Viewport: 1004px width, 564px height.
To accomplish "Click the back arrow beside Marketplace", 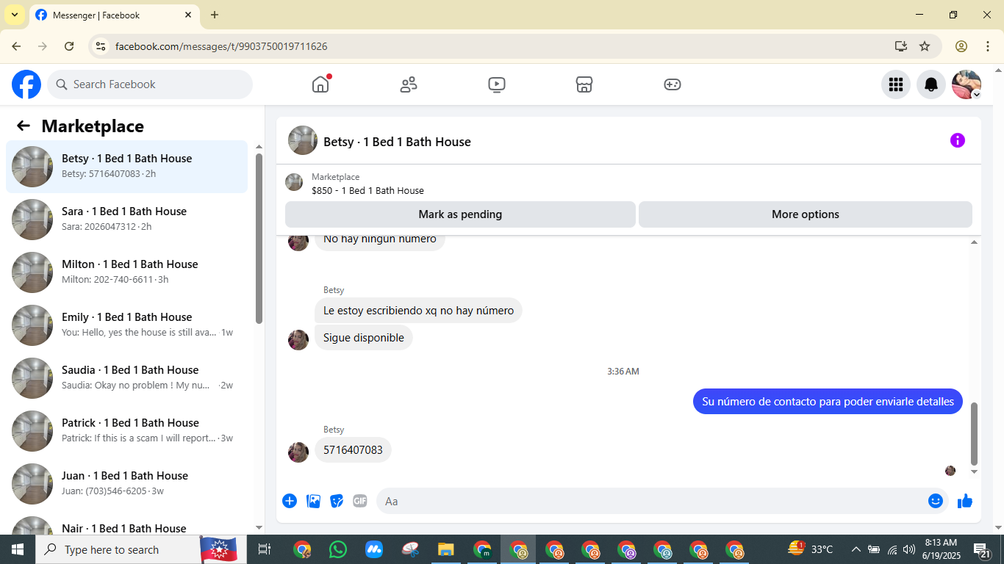I will 24,126.
